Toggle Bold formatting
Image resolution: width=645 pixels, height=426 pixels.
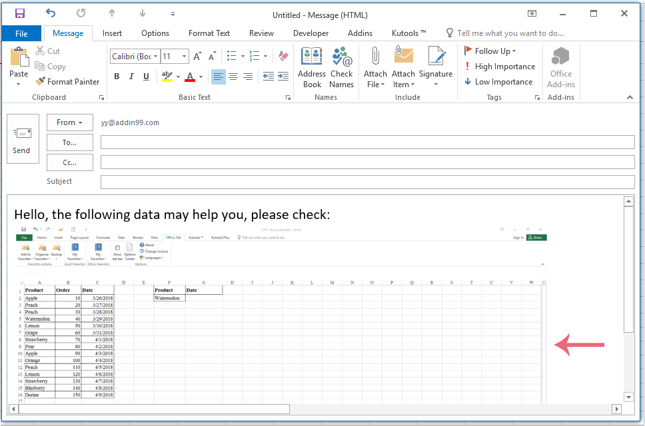coord(117,77)
